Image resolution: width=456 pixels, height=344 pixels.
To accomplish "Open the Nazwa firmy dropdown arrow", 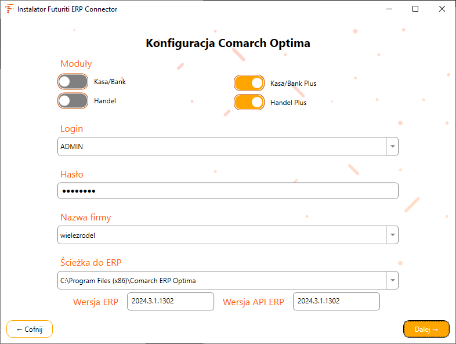I will click(392, 235).
